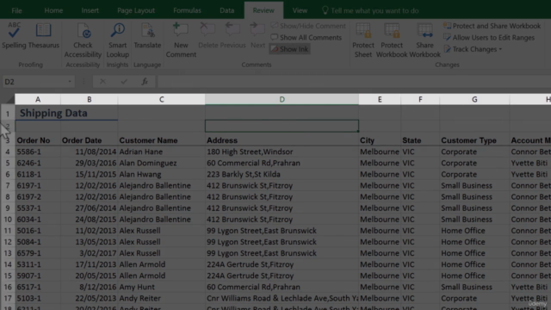
Task: Switch to the Insert tab
Action: pyautogui.click(x=90, y=10)
